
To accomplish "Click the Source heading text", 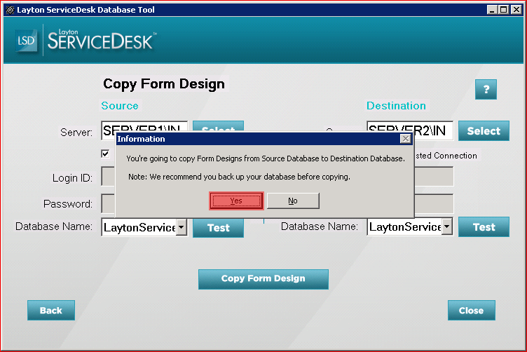I will point(120,106).
